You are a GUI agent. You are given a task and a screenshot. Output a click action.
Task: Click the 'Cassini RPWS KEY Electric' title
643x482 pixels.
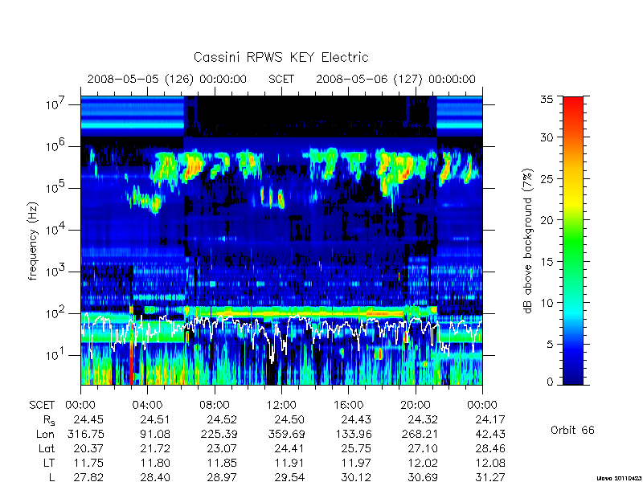tap(281, 57)
